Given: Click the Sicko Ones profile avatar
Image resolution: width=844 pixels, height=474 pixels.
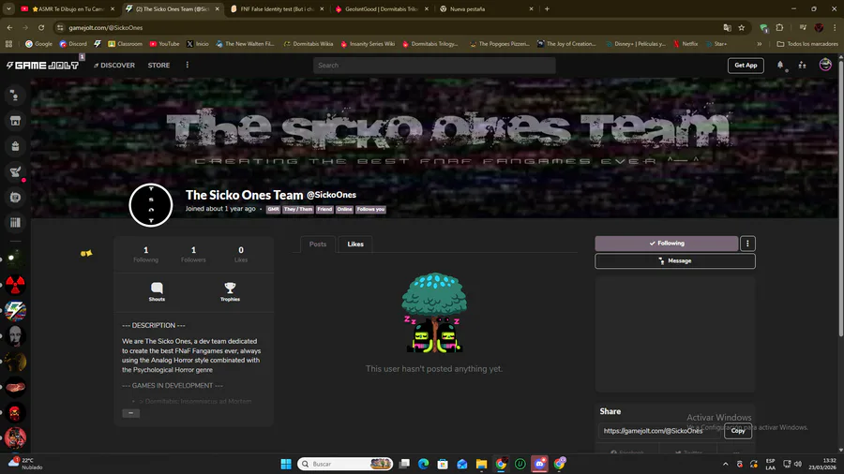Looking at the screenshot, I should [151, 205].
